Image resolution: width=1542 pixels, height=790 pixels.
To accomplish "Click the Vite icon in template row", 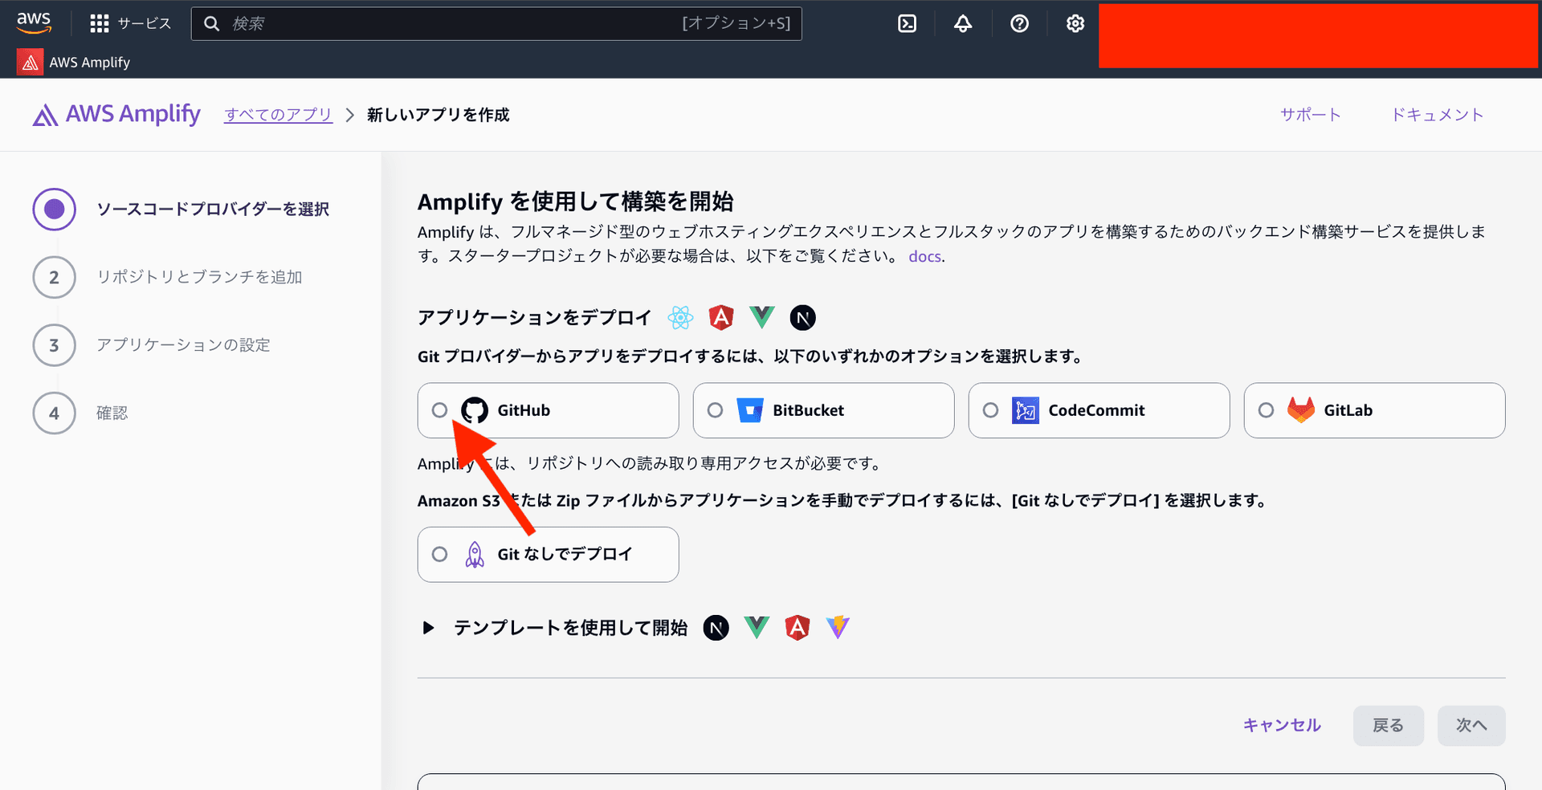I will pos(838,628).
